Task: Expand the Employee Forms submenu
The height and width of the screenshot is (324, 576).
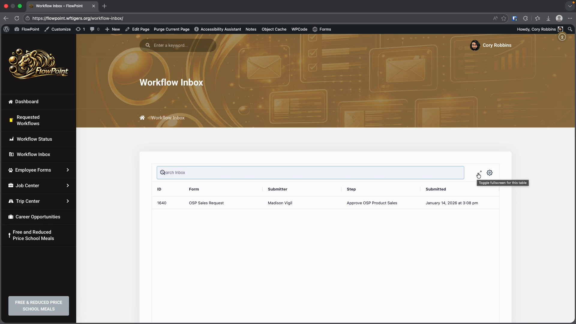Action: point(67,170)
